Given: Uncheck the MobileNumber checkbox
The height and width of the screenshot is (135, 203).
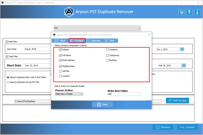Looking at the screenshot, I should coord(60,66).
